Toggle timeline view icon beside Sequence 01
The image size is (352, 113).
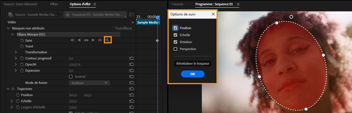[131, 15]
